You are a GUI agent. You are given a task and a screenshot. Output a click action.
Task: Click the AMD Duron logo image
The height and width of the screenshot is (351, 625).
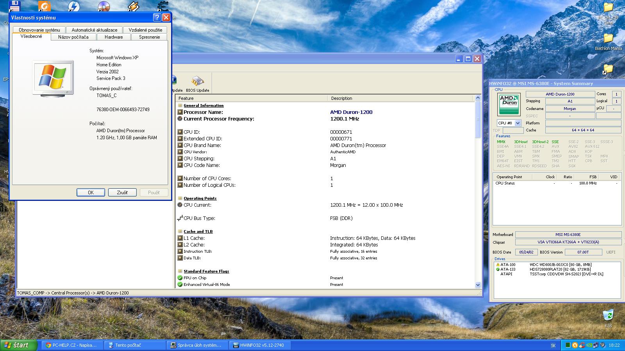pos(509,105)
